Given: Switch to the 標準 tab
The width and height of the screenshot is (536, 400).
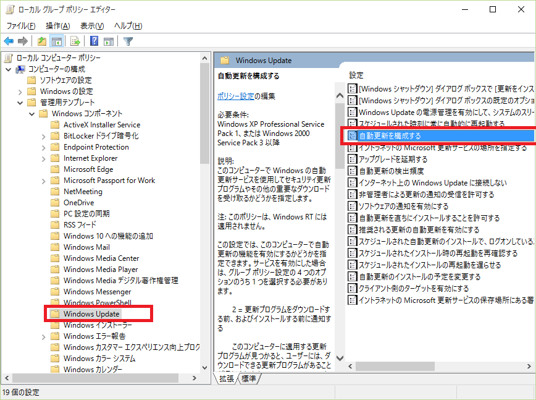Looking at the screenshot, I should (x=249, y=378).
